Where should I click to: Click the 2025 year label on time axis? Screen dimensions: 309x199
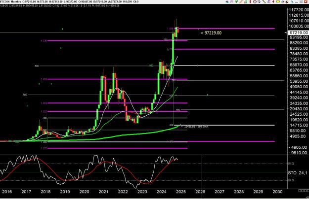pyautogui.click(x=181, y=192)
